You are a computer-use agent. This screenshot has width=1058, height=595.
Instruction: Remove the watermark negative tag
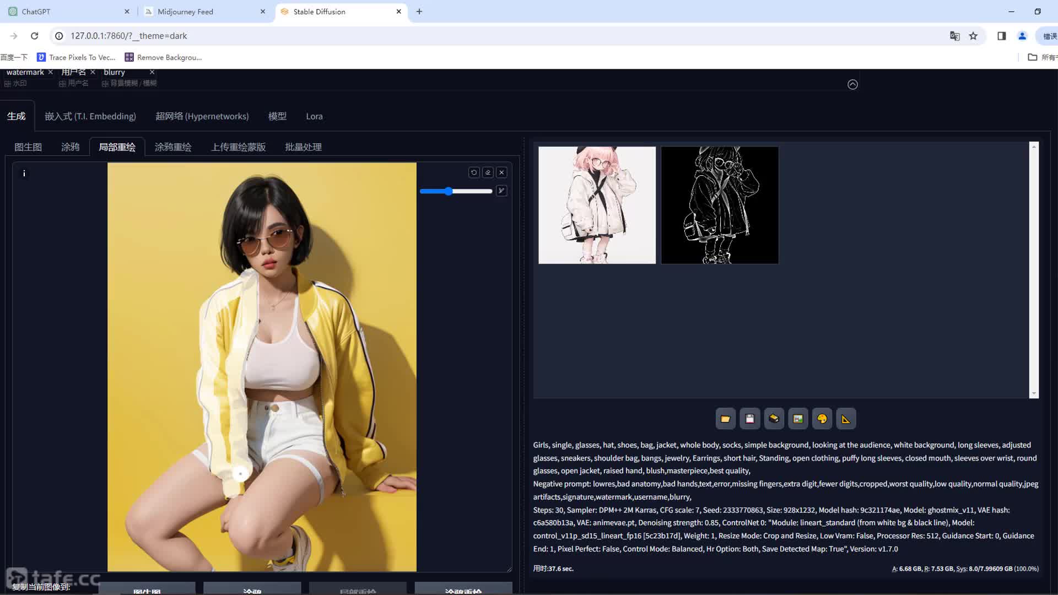point(51,72)
